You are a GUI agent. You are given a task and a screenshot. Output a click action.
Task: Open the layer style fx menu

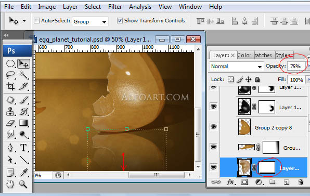coord(231,182)
